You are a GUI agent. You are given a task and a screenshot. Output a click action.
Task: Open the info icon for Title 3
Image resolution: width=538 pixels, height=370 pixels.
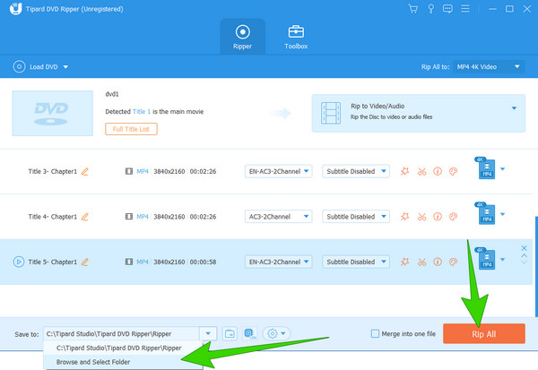(x=438, y=171)
